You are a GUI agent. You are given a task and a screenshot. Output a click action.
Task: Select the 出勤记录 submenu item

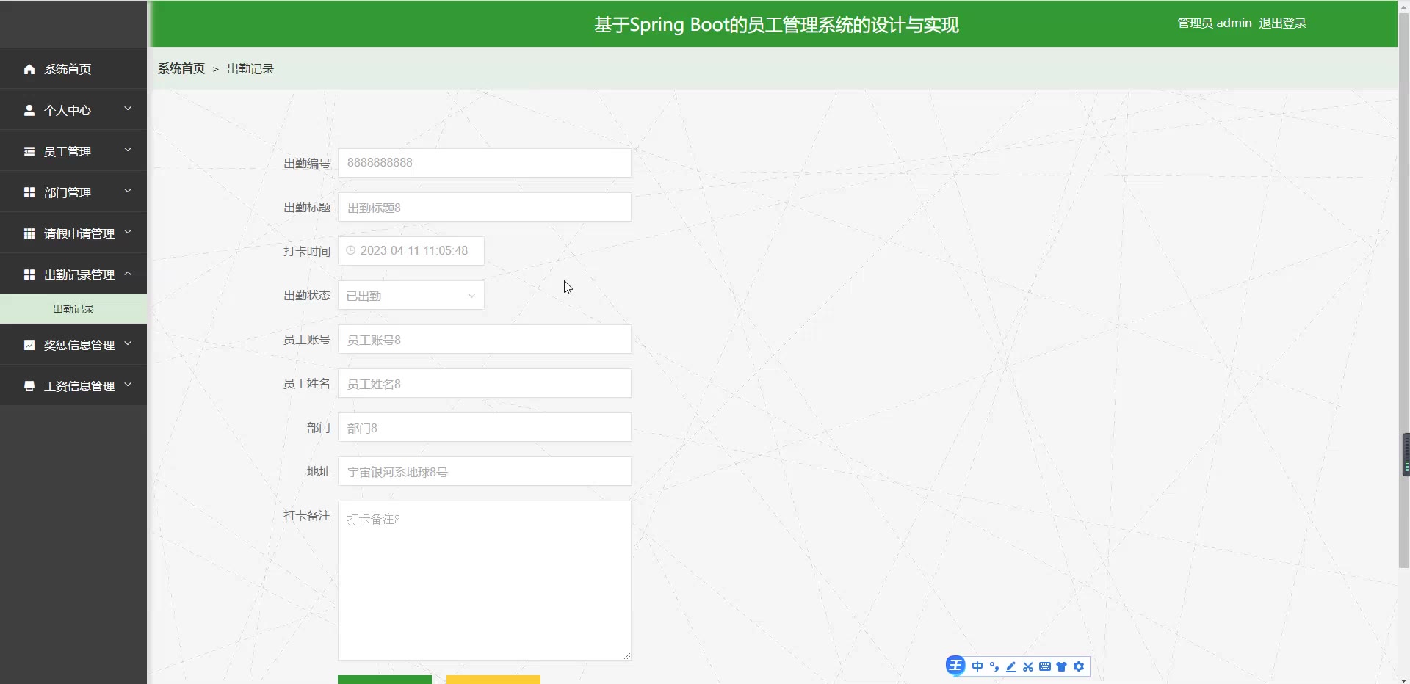tap(73, 309)
